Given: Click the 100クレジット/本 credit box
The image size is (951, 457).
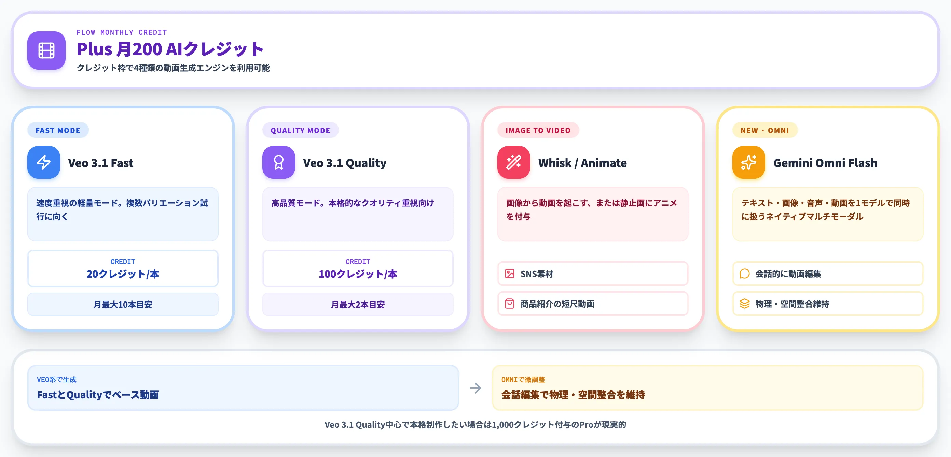Looking at the screenshot, I should pos(358,268).
